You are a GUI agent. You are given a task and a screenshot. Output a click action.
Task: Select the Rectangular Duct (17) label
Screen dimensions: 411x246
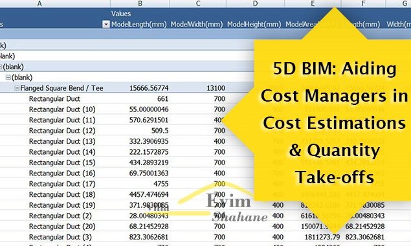pyautogui.click(x=62, y=184)
